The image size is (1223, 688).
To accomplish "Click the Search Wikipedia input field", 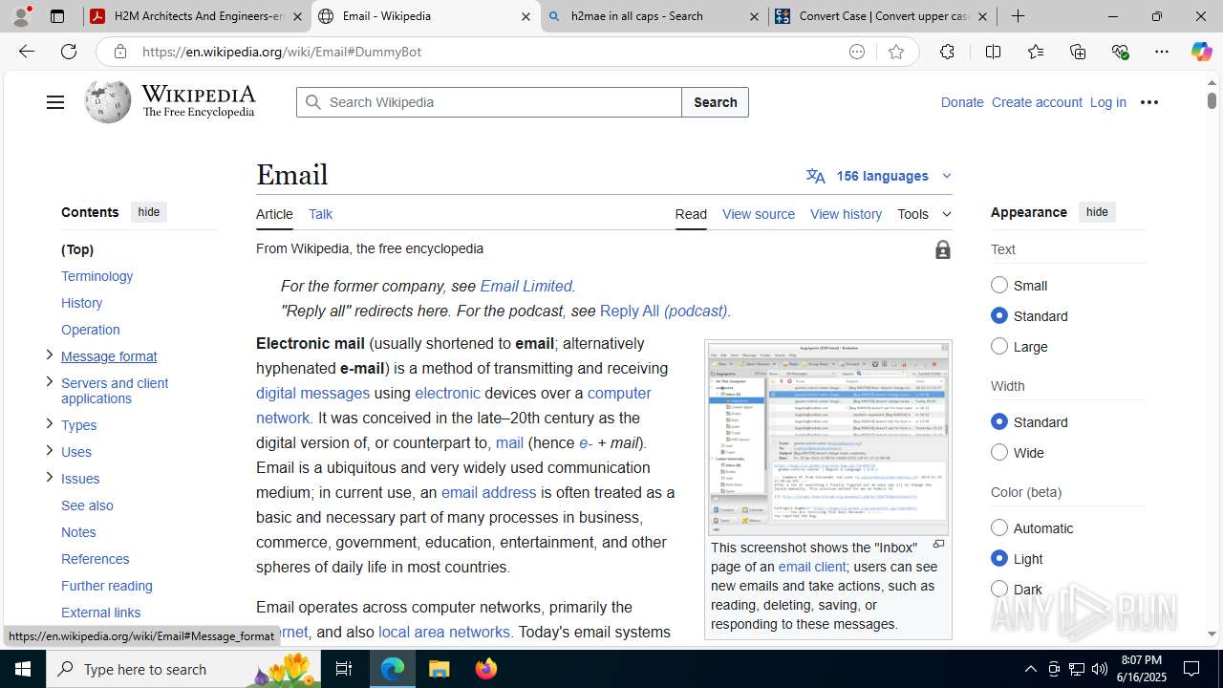I will (489, 102).
